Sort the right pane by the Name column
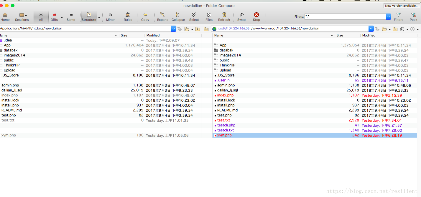 click(x=274, y=35)
